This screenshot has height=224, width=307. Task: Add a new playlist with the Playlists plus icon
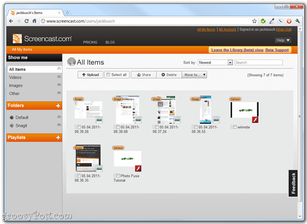click(58, 138)
